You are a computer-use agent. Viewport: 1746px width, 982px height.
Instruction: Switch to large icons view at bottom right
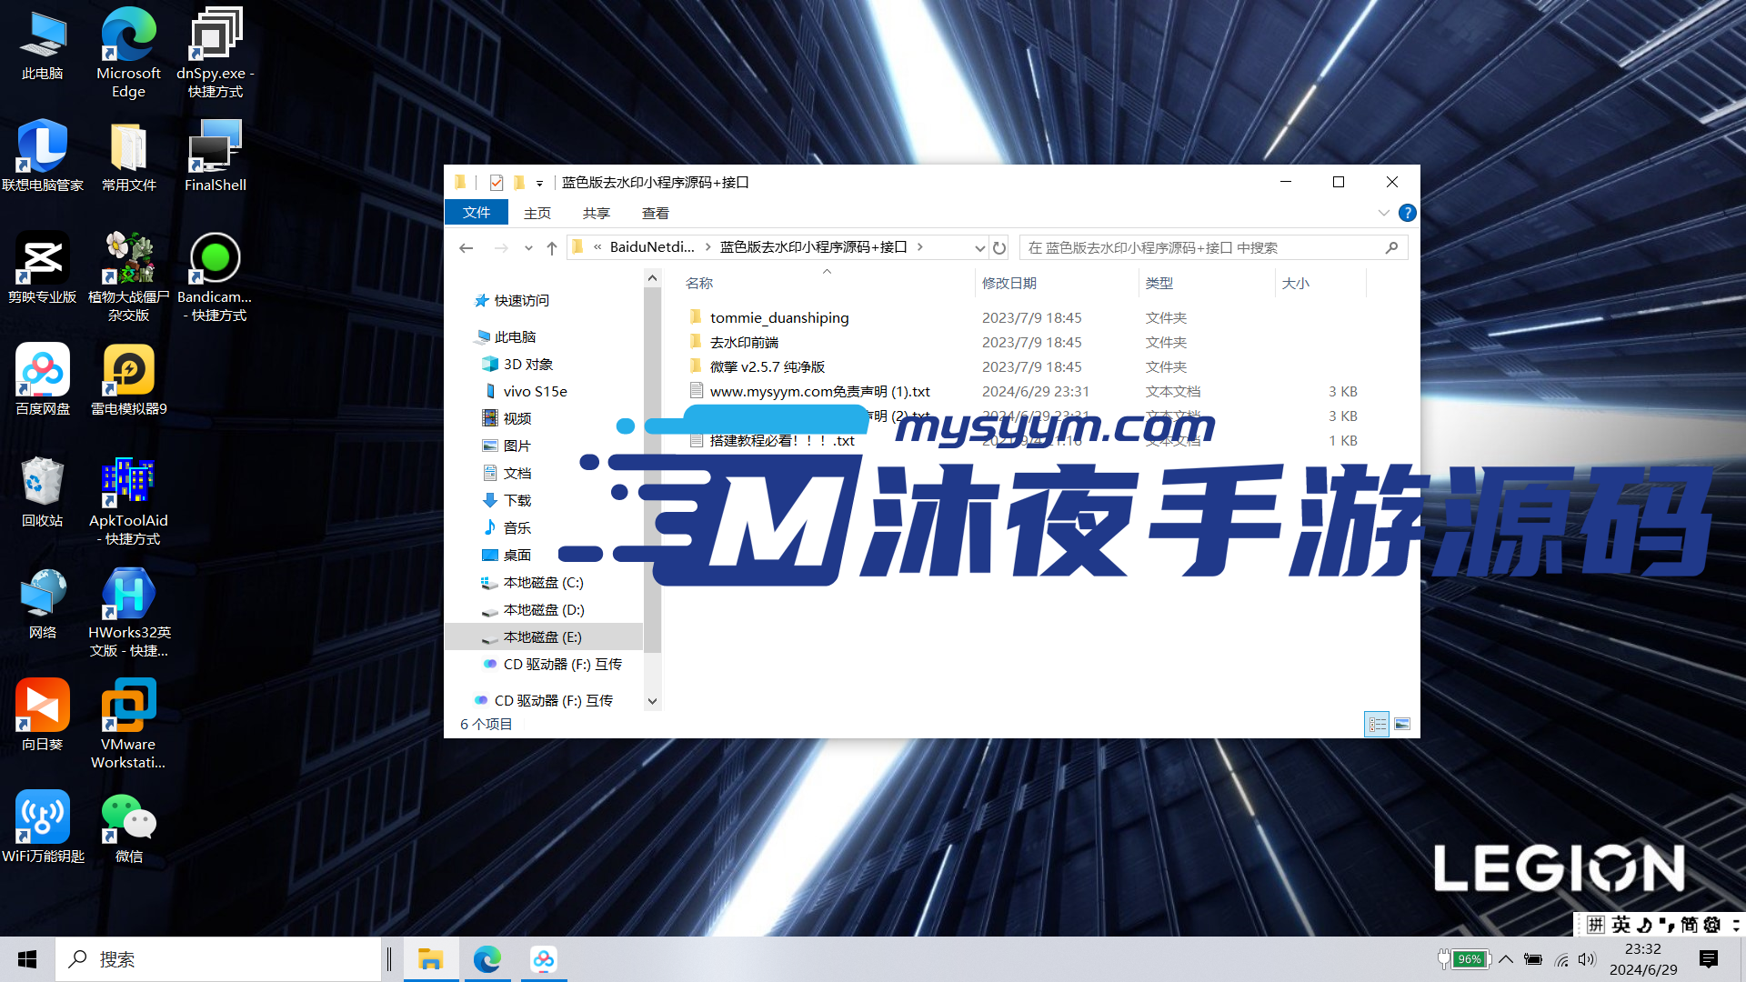pos(1401,724)
